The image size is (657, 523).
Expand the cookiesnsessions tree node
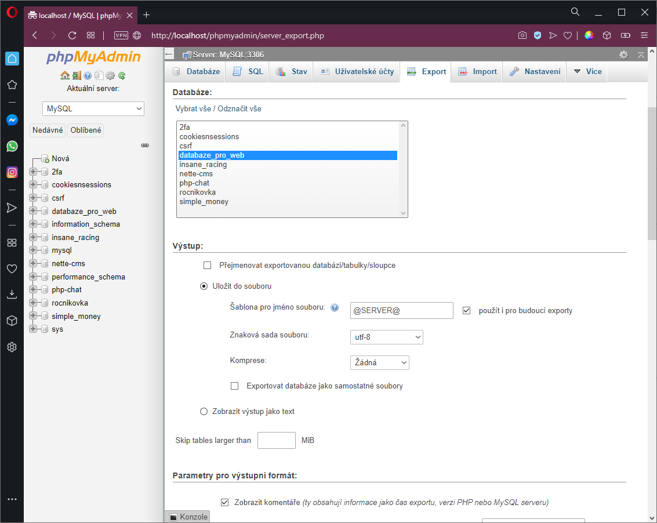click(x=32, y=184)
